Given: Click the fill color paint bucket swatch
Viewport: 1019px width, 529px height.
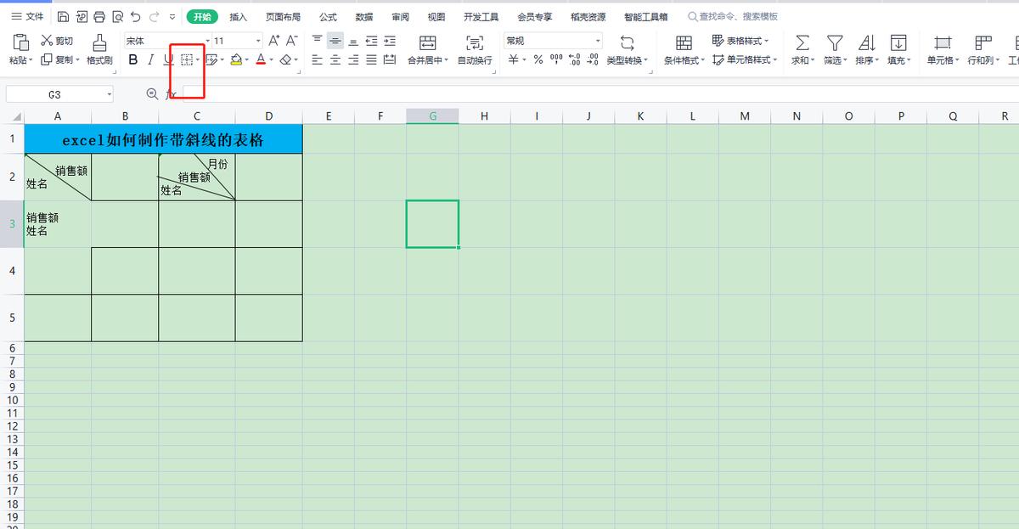Looking at the screenshot, I should click(x=236, y=60).
